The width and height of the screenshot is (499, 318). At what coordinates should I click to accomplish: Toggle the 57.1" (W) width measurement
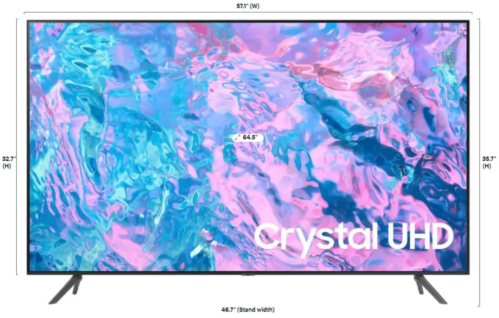247,6
